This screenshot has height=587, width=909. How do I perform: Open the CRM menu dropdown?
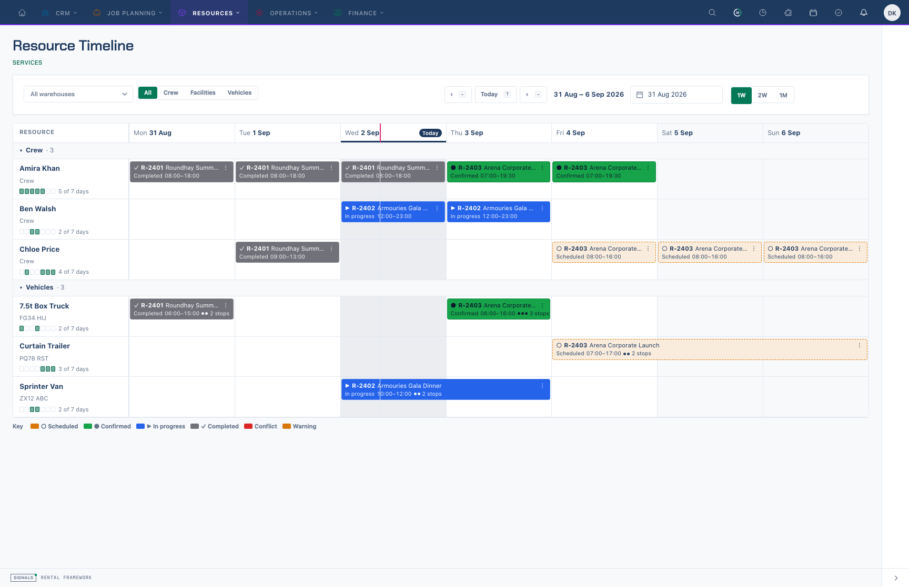59,13
